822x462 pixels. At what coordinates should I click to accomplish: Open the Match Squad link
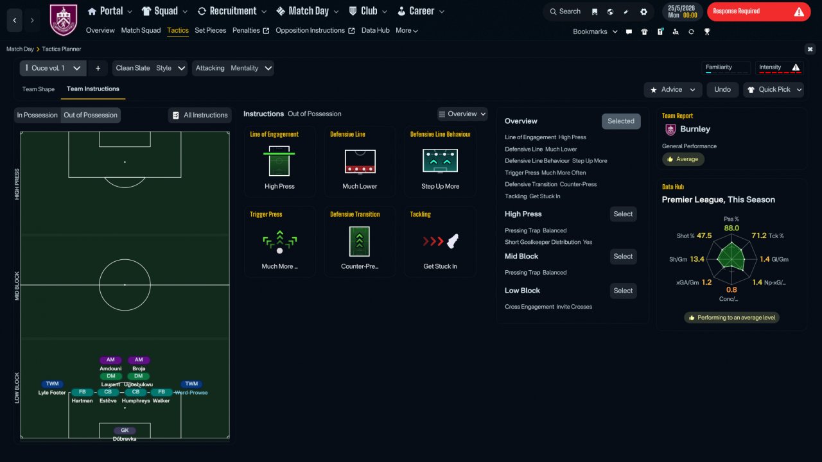[x=141, y=30]
